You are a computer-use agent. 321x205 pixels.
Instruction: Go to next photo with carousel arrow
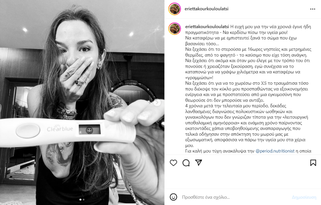tap(157, 103)
